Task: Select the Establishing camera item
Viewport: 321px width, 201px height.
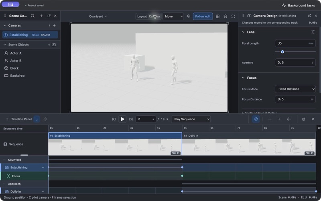Action: (x=30, y=35)
